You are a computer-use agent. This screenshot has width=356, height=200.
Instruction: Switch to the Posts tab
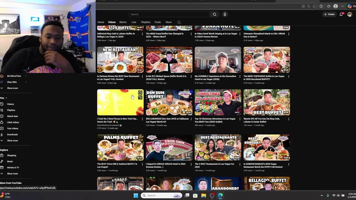point(158,22)
